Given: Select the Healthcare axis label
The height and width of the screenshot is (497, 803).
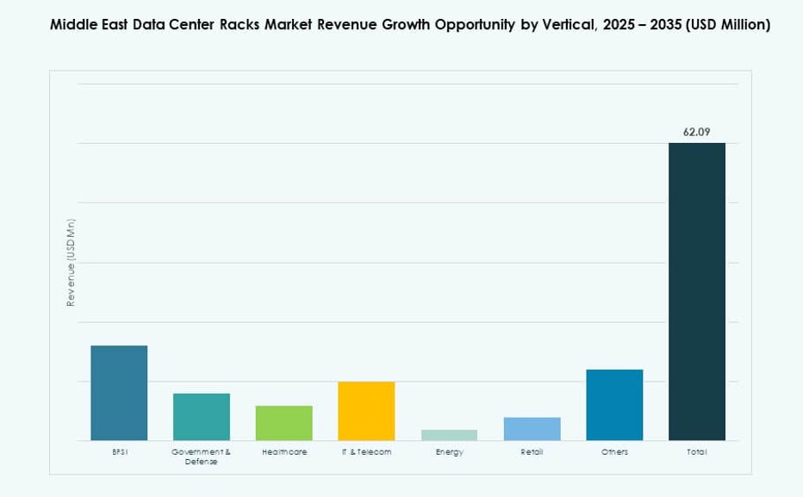Looking at the screenshot, I should click(x=283, y=450).
